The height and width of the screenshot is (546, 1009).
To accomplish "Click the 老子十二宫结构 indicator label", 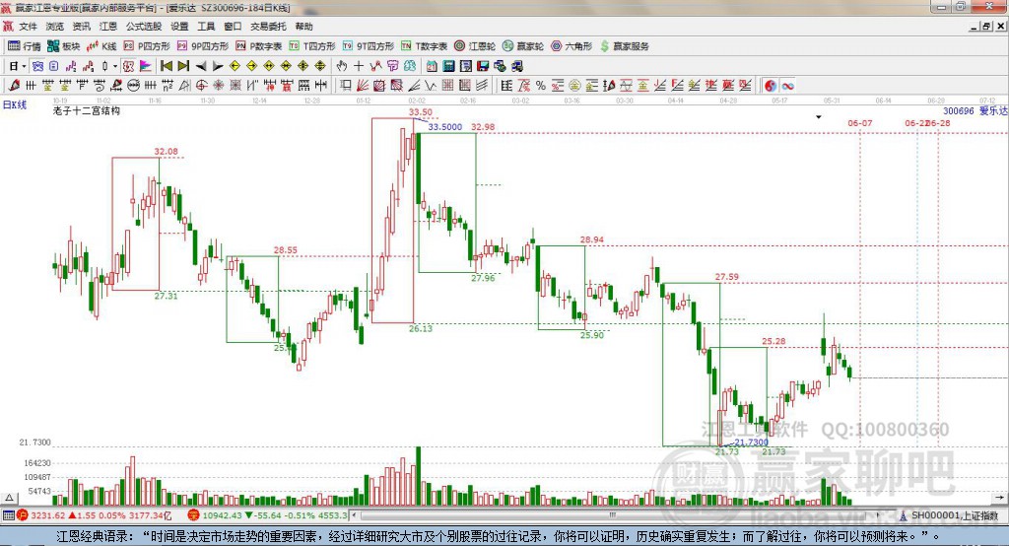I will point(87,110).
